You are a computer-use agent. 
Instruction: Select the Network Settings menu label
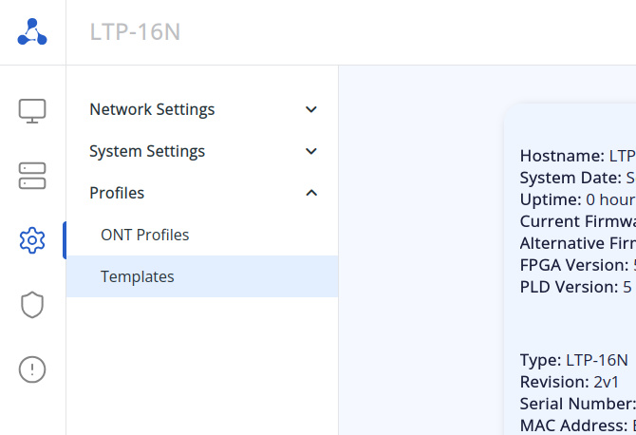coord(152,109)
